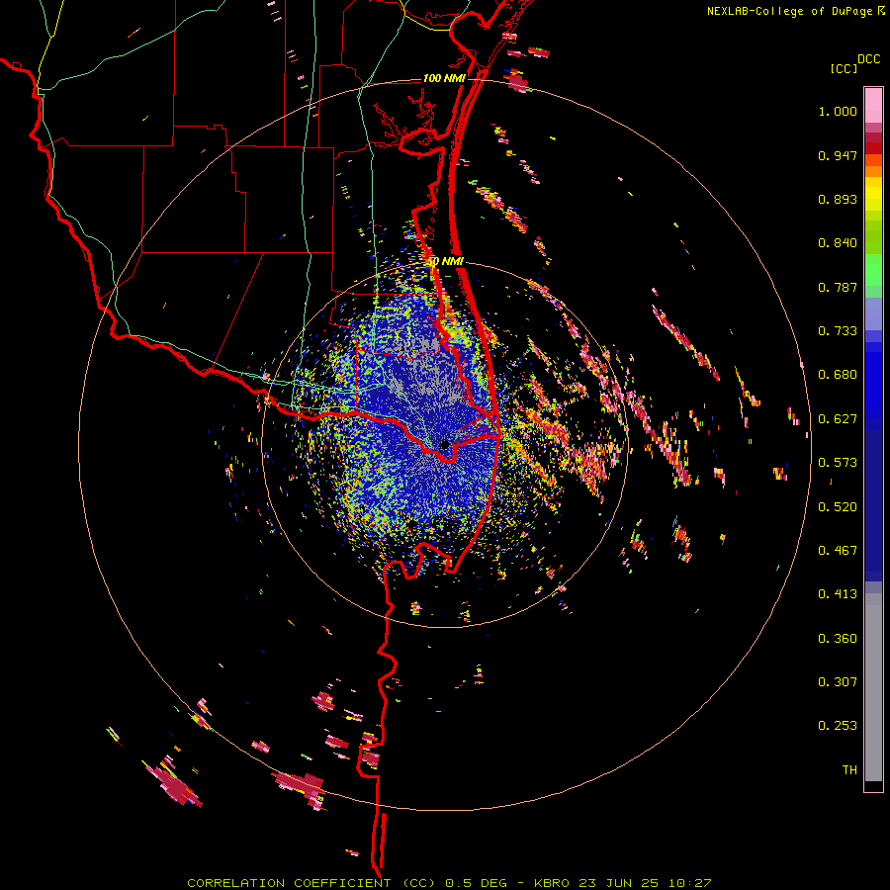The width and height of the screenshot is (890, 890).
Task: Click the radar site center dot
Action: pyautogui.click(x=445, y=445)
